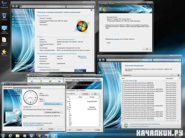Click the Изменить часовой пояс button
The image size is (185, 138).
53,112
